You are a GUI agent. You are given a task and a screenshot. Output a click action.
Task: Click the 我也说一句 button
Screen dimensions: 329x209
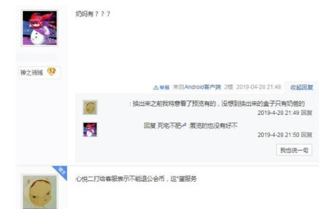(x=294, y=150)
